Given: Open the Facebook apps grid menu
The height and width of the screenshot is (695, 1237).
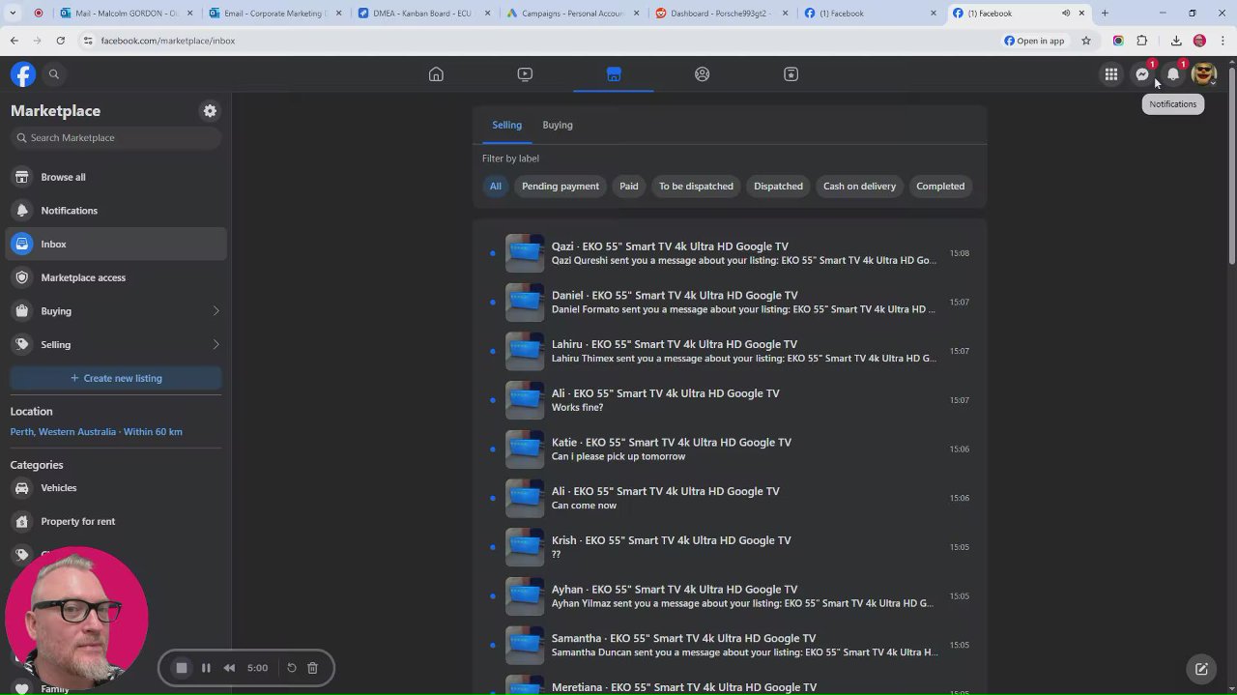Looking at the screenshot, I should click(x=1111, y=74).
